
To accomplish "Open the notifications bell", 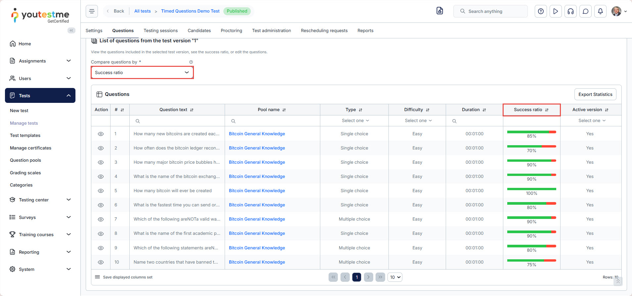I will coord(600,11).
